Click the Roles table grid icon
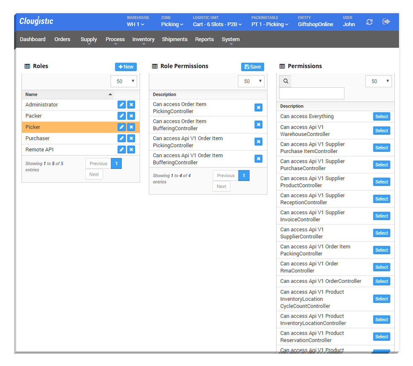This screenshot has height=366, width=413. (x=27, y=66)
